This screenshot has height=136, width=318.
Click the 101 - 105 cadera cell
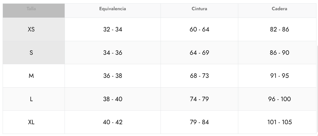pos(280,122)
